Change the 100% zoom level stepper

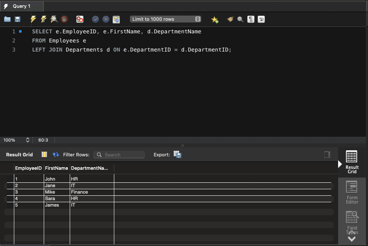[x=28, y=140]
